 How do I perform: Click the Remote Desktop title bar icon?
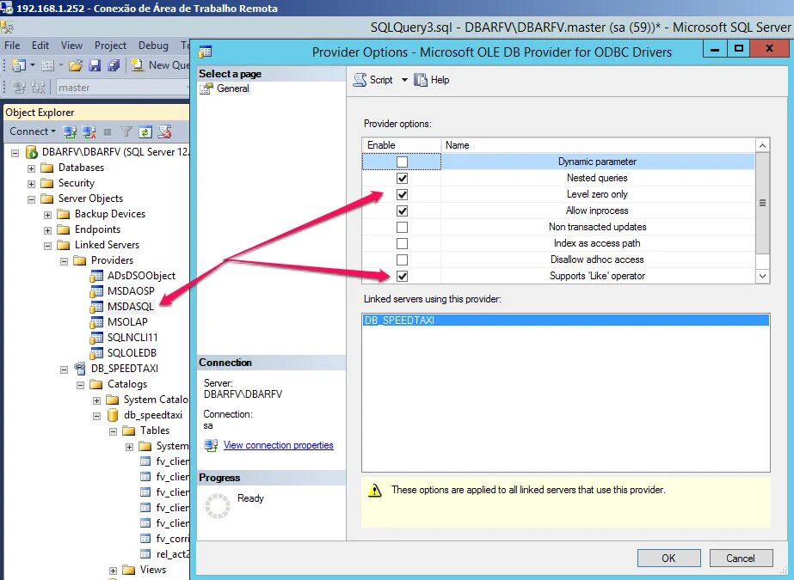tap(7, 8)
